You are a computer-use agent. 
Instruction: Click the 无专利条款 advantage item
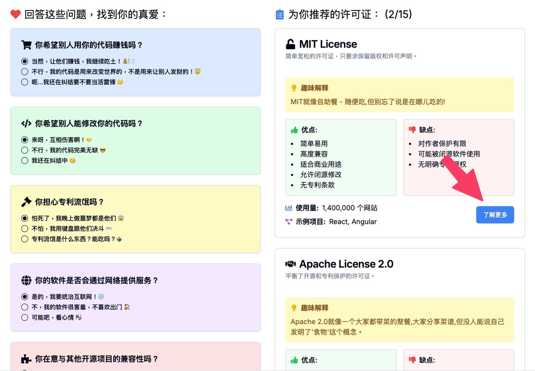pyautogui.click(x=317, y=185)
